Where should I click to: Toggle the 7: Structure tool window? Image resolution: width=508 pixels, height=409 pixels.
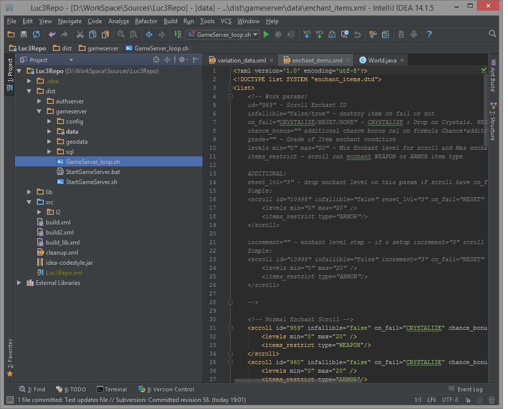[x=493, y=122]
